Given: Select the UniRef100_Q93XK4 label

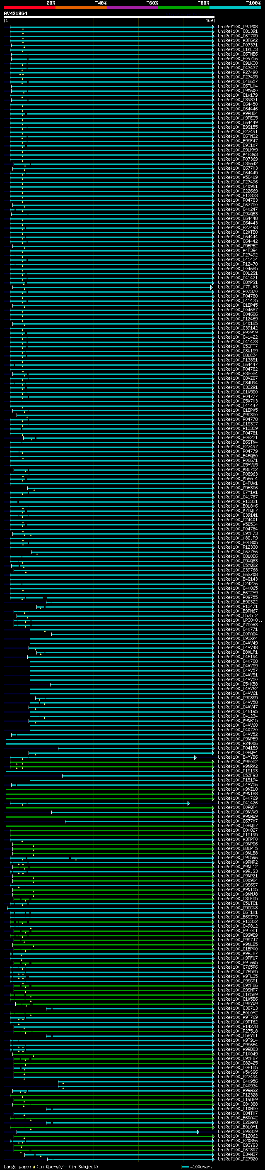Looking at the screenshot, I should coord(237,638).
